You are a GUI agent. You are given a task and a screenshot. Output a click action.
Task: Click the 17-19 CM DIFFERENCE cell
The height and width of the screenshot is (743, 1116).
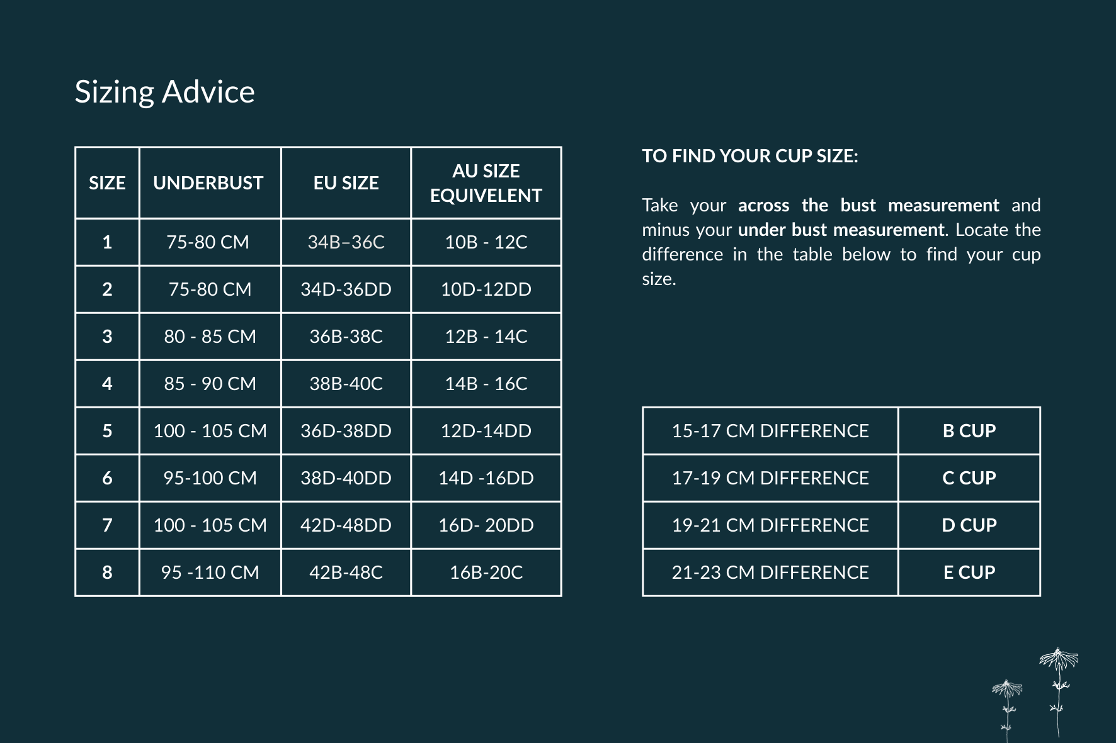[x=770, y=478]
